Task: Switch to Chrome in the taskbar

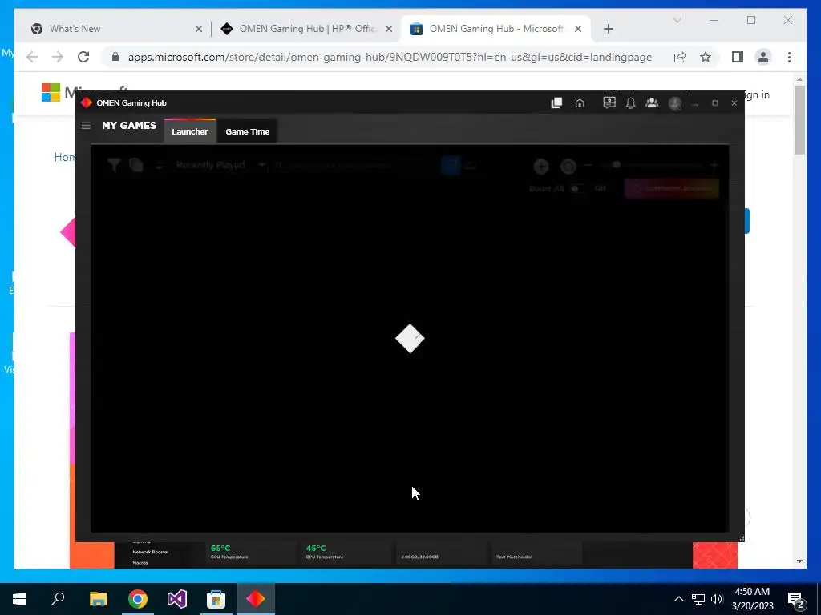Action: tap(138, 599)
